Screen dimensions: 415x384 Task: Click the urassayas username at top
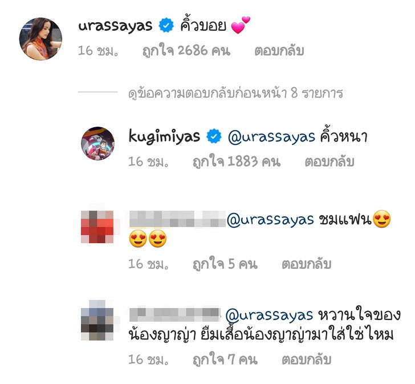point(115,26)
